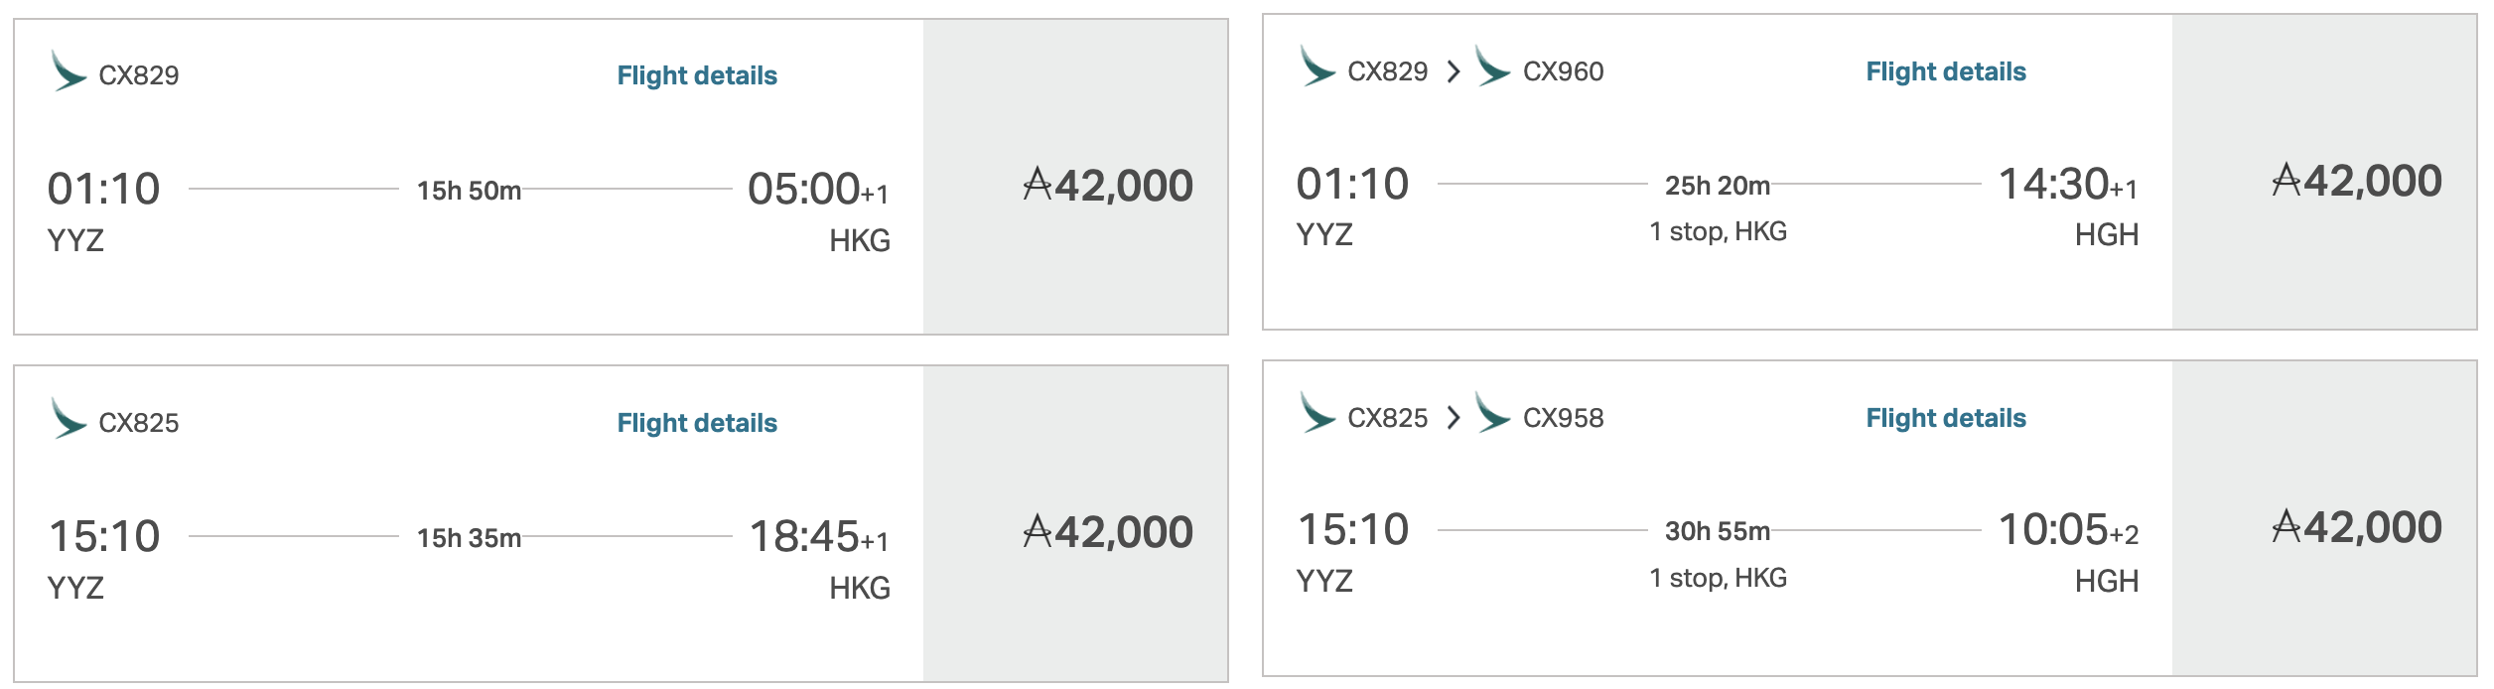Click the airline logo on the 15h 50m flight
Image resolution: width=2494 pixels, height=689 pixels.
(69, 71)
